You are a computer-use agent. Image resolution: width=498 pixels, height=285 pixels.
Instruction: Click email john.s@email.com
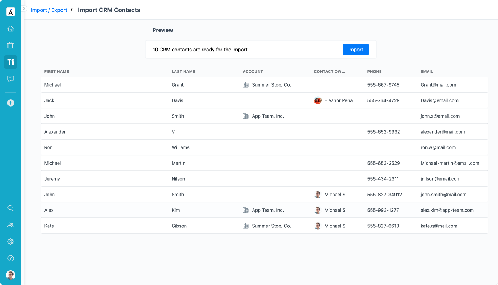[440, 116]
